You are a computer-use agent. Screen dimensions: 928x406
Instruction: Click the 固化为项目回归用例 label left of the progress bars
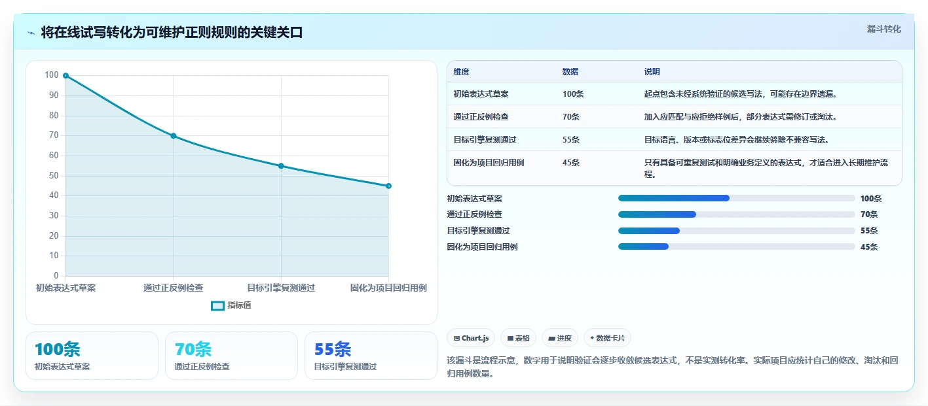(482, 247)
